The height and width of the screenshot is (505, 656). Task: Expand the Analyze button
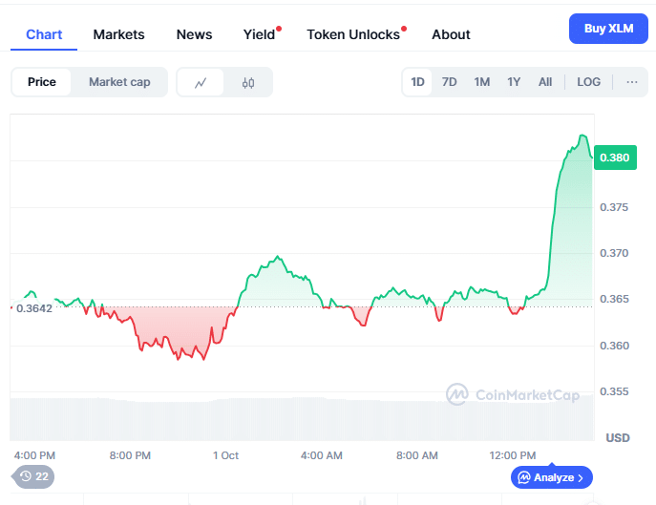552,476
